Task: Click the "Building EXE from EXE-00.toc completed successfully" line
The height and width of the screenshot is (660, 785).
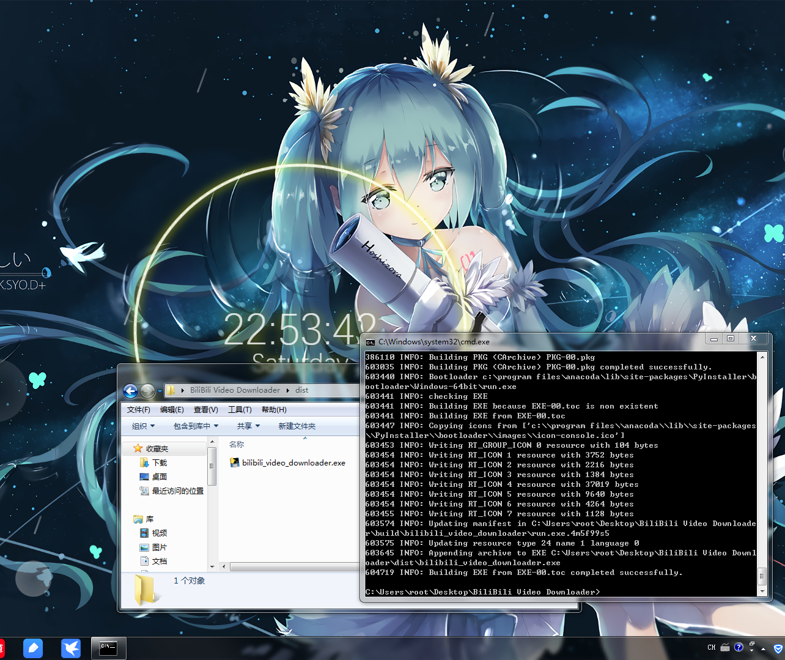Action: tap(524, 573)
